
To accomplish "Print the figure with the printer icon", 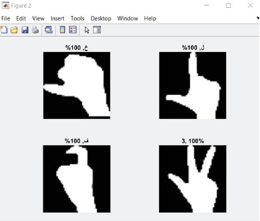I will click(35, 30).
